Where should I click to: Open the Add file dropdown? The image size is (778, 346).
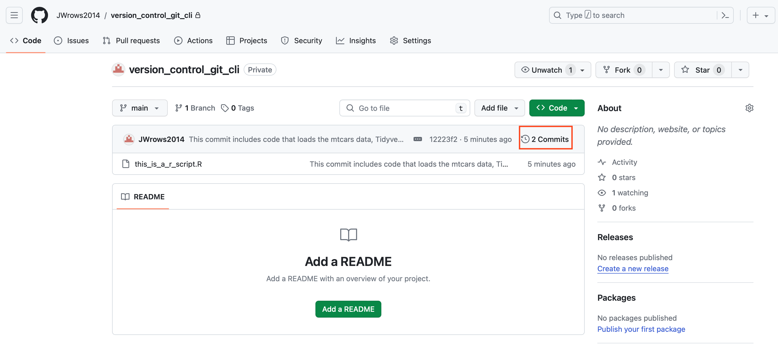pos(499,108)
